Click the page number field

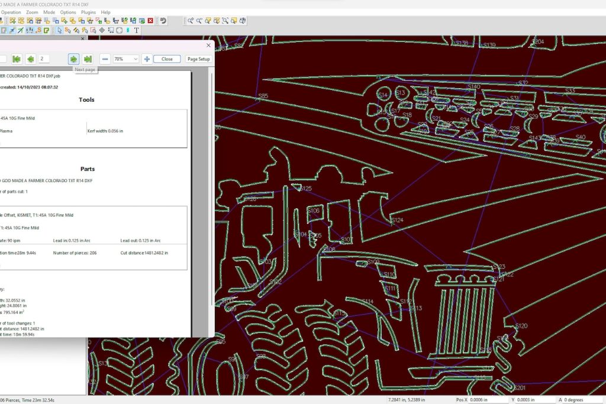[x=45, y=59]
